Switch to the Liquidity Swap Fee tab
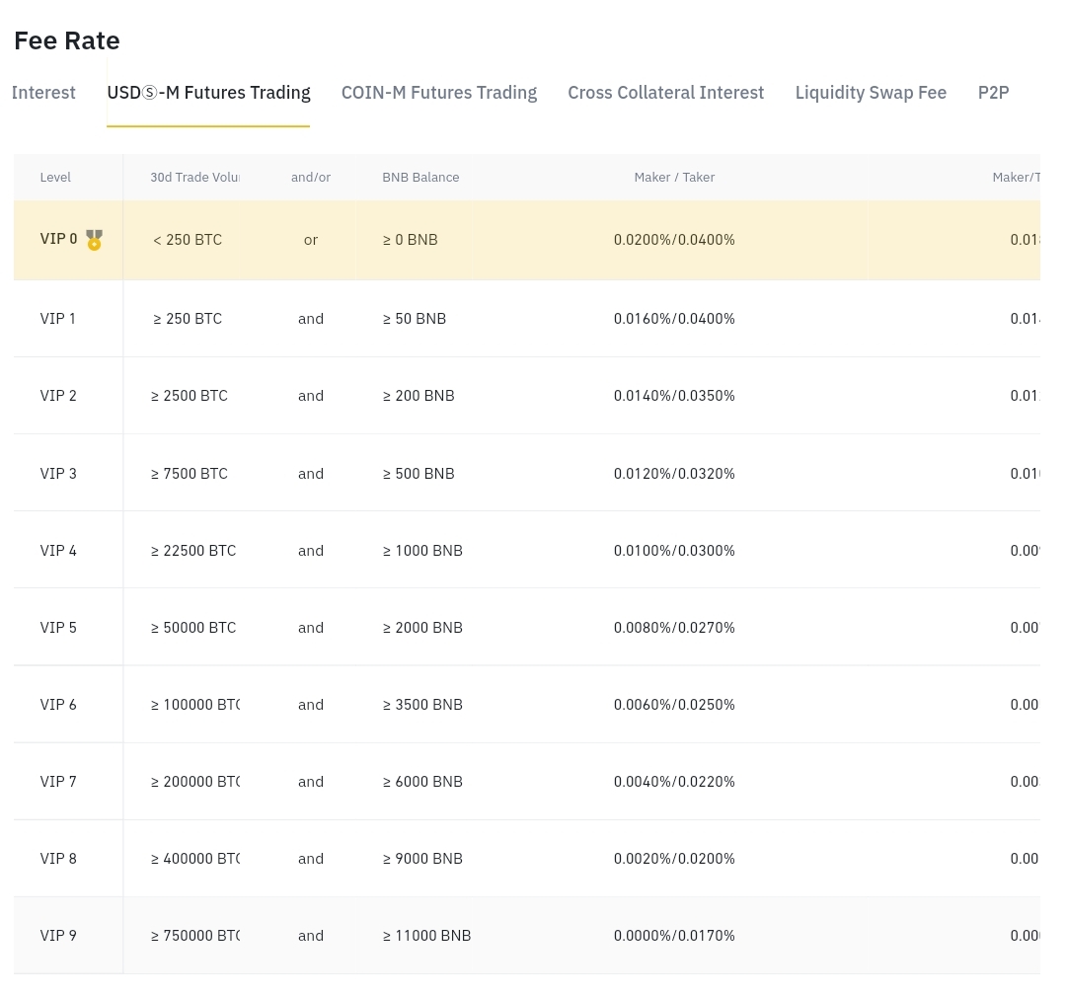The image size is (1066, 997). (x=871, y=93)
